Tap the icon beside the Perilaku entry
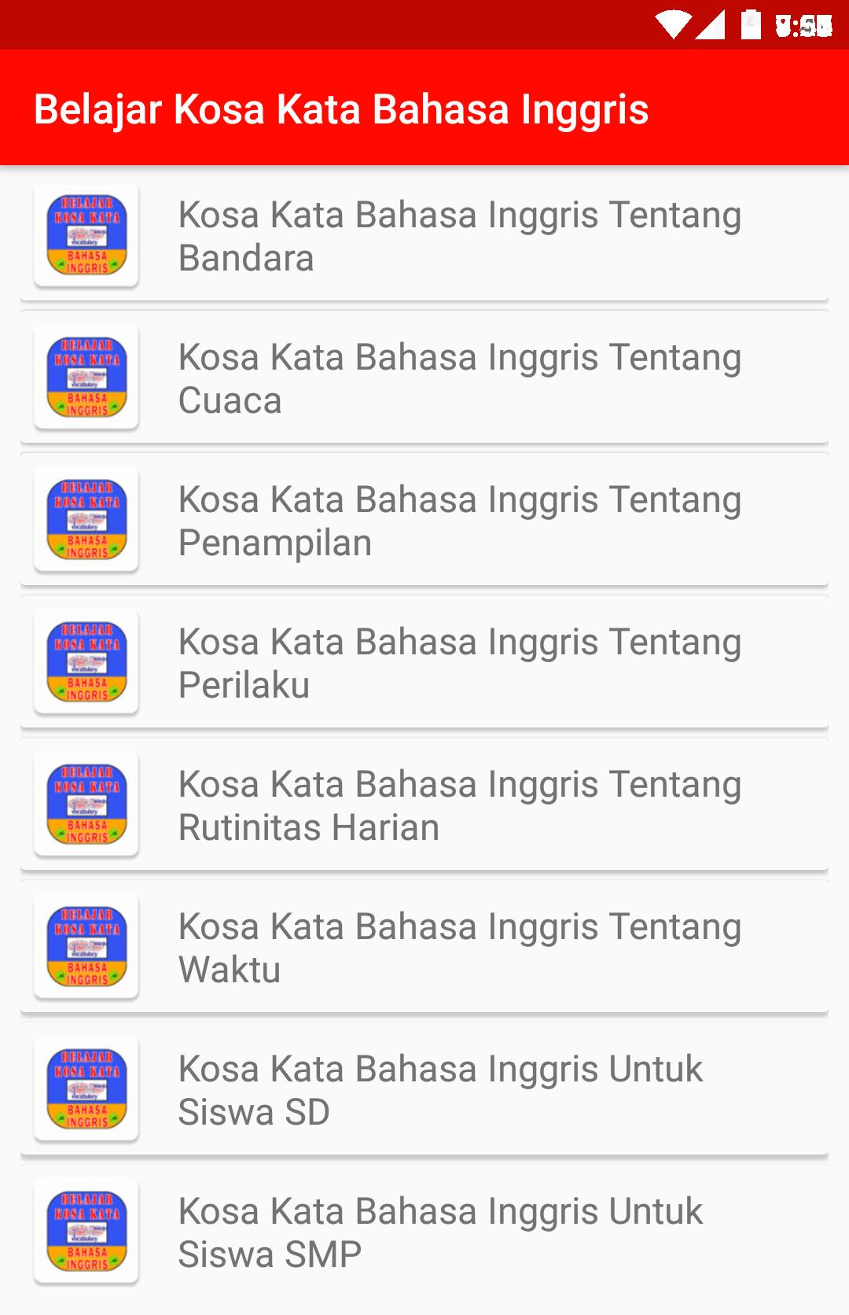Viewport: 849px width, 1315px height. [x=86, y=662]
